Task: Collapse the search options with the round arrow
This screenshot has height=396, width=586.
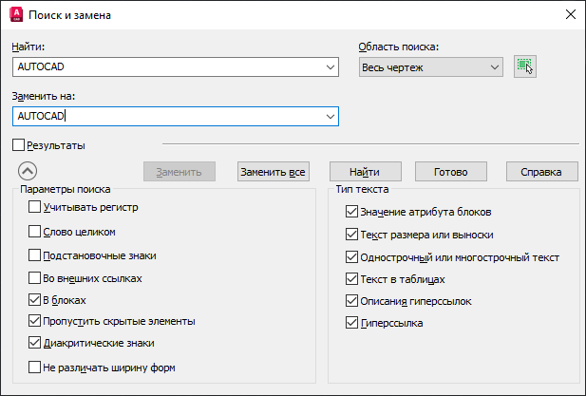Action: pos(28,171)
